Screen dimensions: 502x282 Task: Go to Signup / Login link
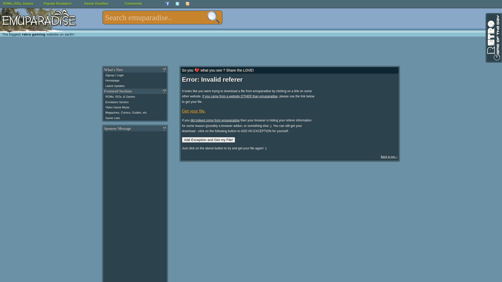click(115, 75)
